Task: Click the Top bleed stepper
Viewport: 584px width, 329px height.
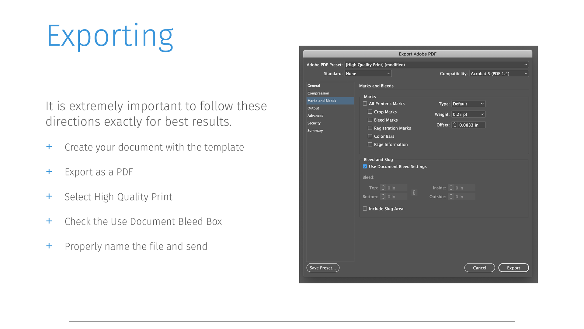Action: click(383, 188)
